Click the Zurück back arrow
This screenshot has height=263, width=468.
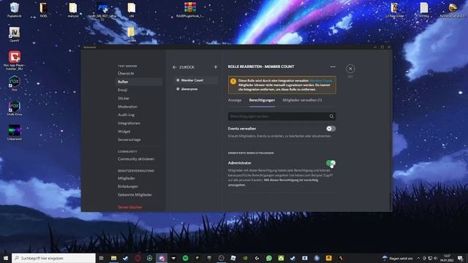pos(174,67)
